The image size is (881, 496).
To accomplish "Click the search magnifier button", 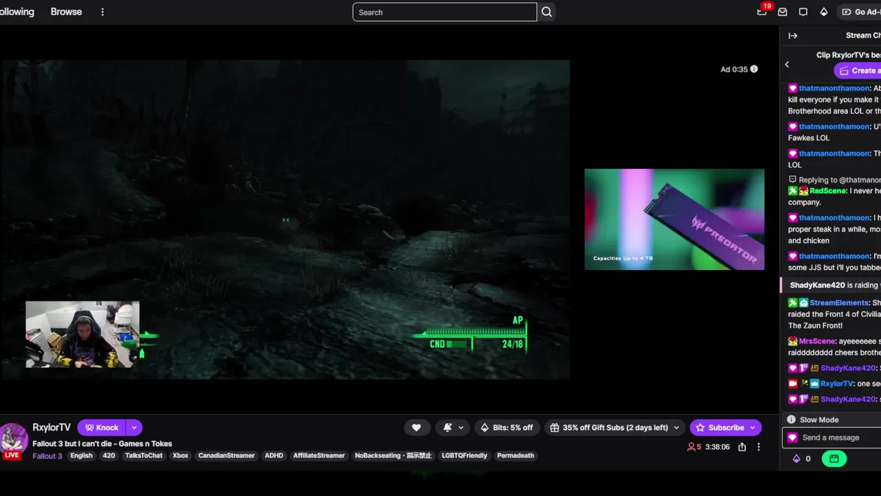I will pyautogui.click(x=546, y=12).
